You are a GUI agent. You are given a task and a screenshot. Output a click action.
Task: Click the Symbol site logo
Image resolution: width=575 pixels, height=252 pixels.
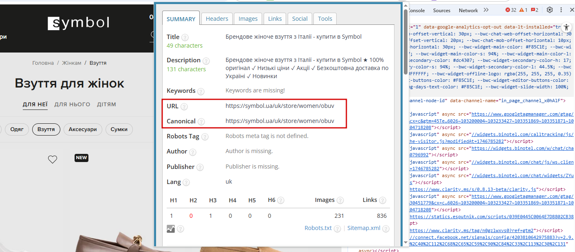pos(79,23)
